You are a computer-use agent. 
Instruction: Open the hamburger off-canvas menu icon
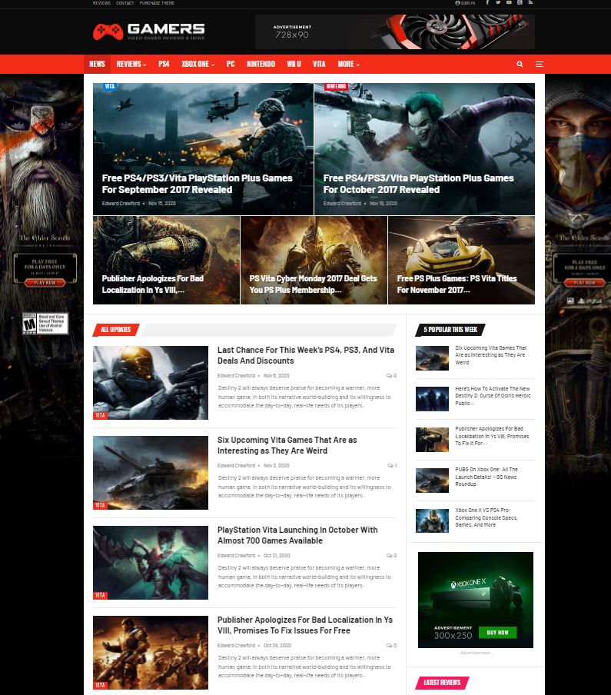(x=540, y=65)
